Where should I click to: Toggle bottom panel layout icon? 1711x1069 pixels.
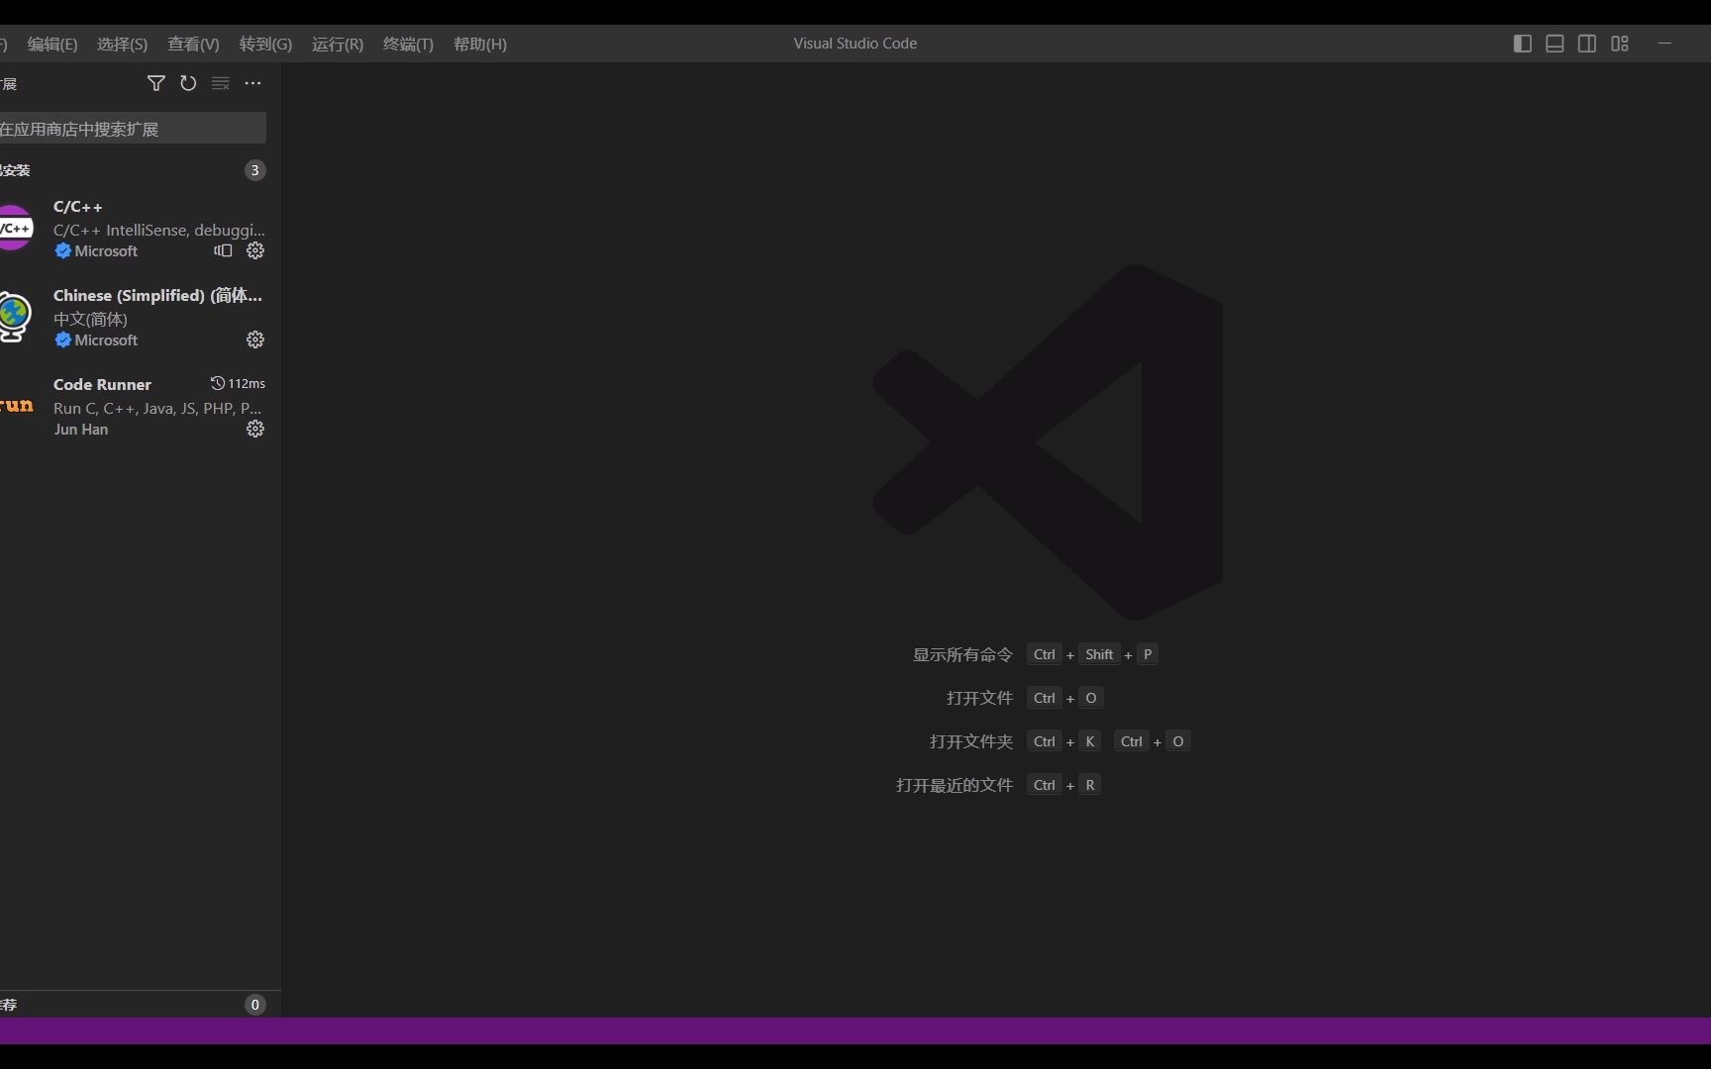click(1555, 44)
